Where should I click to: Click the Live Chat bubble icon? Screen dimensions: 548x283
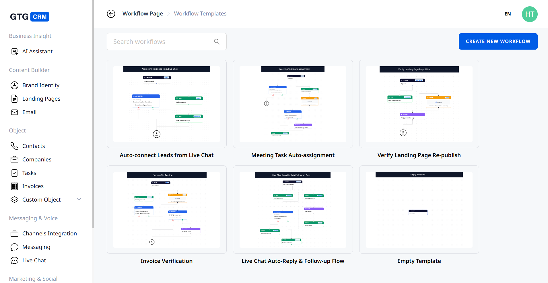click(14, 260)
